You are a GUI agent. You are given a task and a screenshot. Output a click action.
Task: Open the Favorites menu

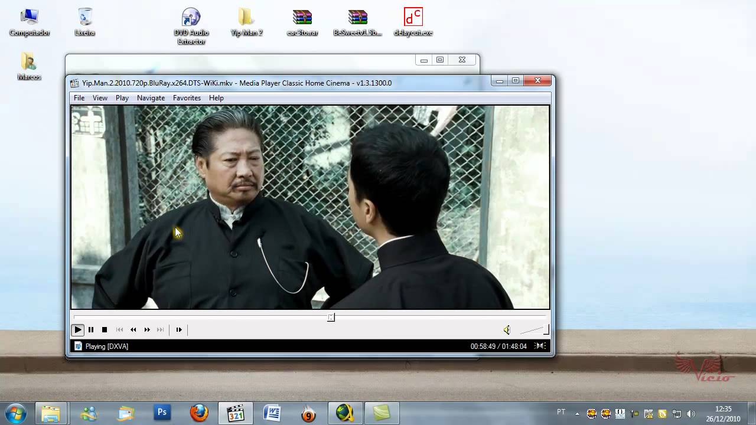pyautogui.click(x=187, y=98)
